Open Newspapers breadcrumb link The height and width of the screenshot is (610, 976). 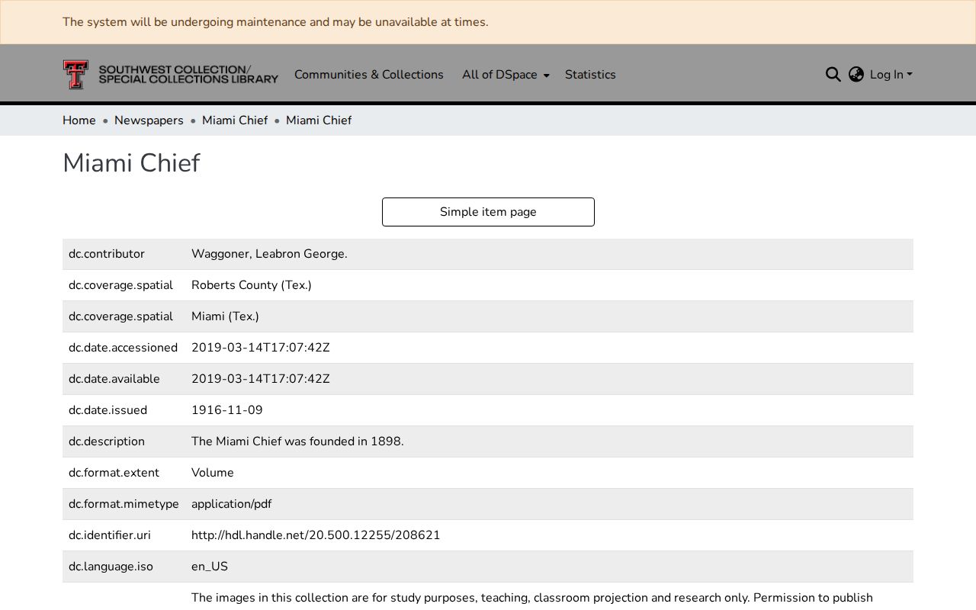click(149, 120)
